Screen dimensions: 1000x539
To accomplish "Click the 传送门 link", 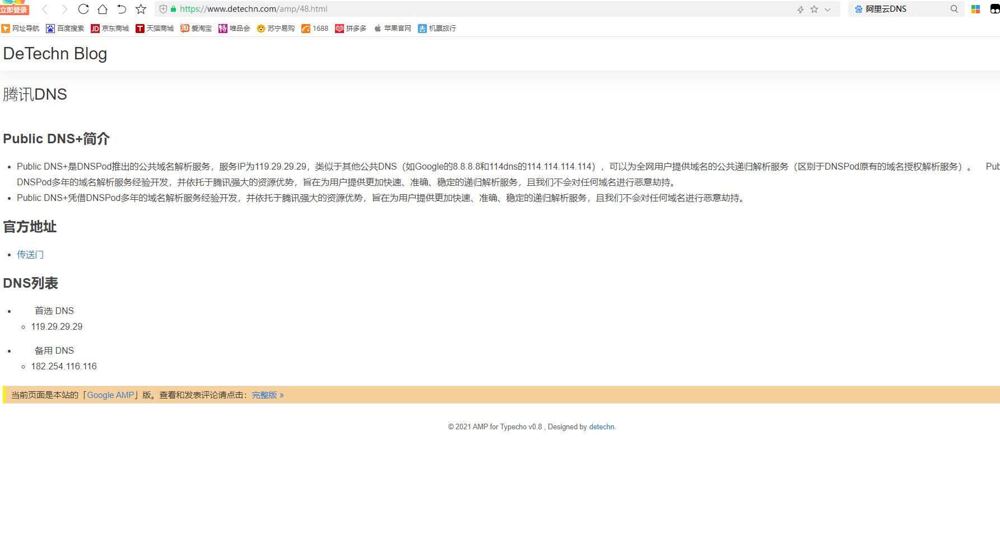I will point(30,255).
